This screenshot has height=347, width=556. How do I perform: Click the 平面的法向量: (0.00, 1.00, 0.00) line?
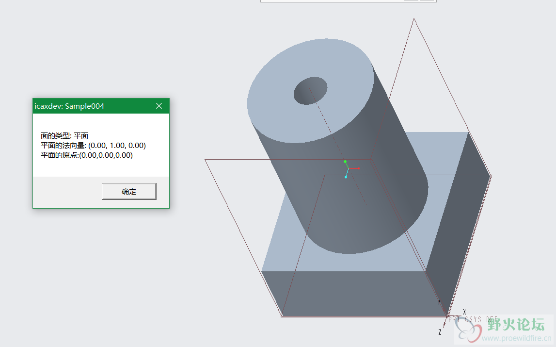coord(93,145)
